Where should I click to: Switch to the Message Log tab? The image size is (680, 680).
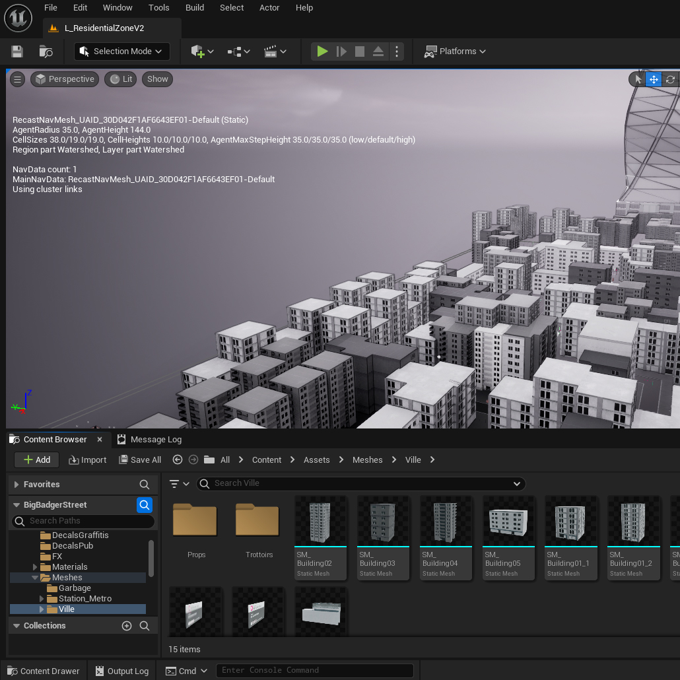(150, 439)
